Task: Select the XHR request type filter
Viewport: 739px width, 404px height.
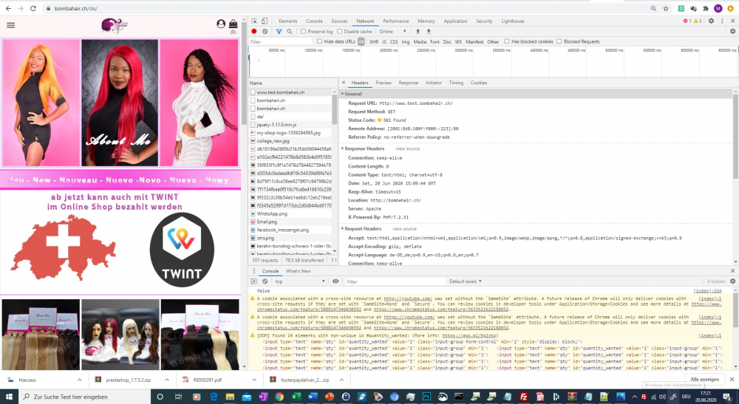Action: click(x=374, y=41)
